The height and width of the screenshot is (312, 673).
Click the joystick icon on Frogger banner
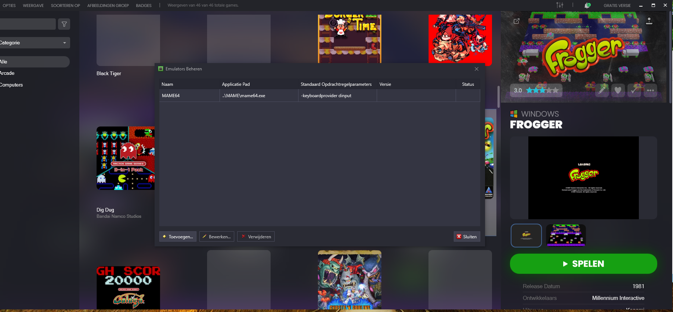click(x=649, y=21)
